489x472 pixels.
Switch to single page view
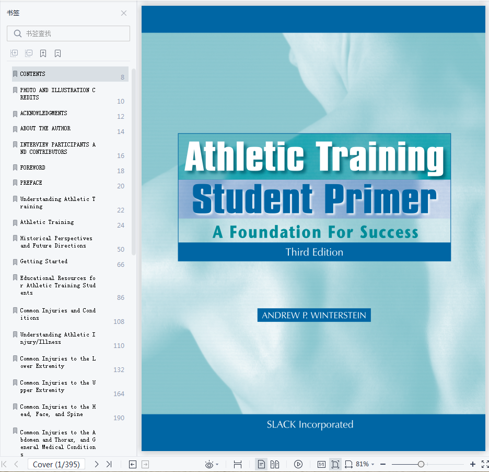261,465
